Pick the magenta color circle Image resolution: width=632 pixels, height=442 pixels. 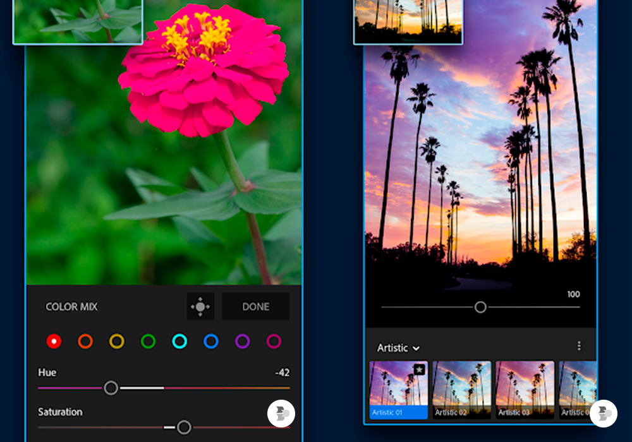click(x=274, y=342)
